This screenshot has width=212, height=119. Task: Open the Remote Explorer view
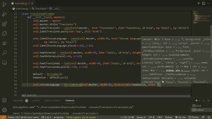coord(4,63)
